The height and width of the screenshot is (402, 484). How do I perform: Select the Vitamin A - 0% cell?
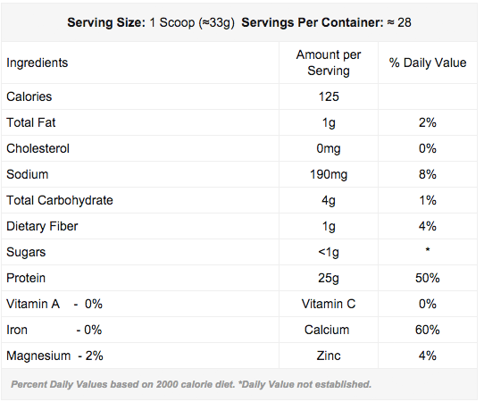click(x=54, y=304)
